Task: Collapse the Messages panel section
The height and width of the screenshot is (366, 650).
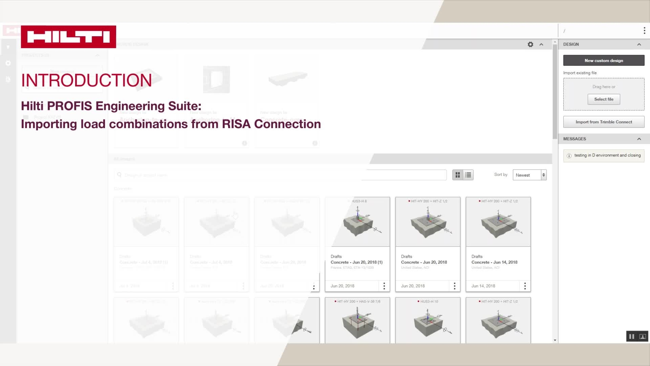Action: click(639, 139)
